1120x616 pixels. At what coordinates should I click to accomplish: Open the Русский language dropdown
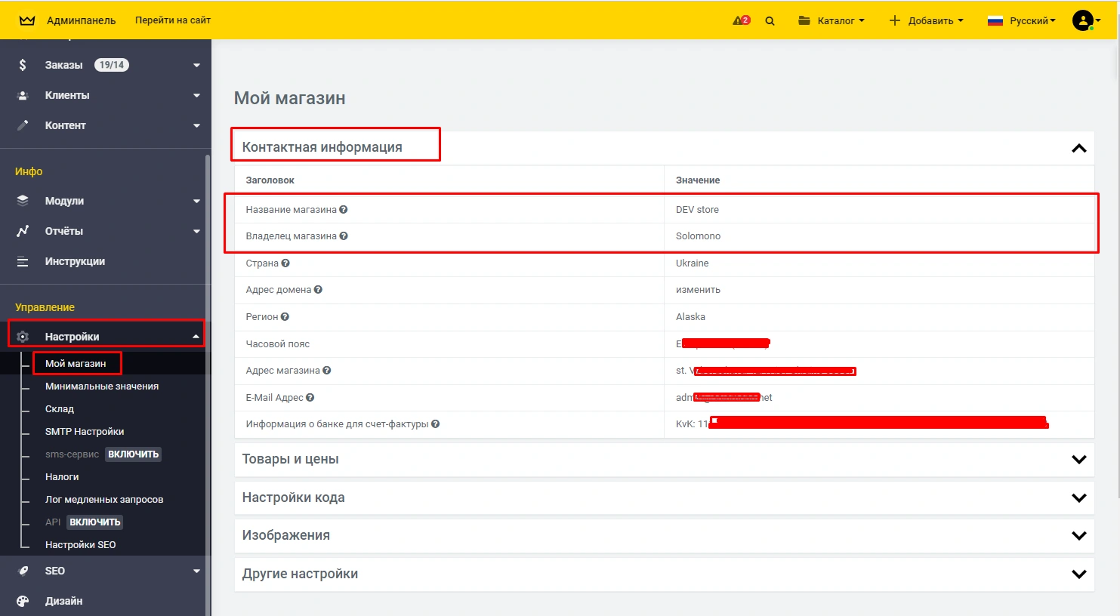(1022, 21)
